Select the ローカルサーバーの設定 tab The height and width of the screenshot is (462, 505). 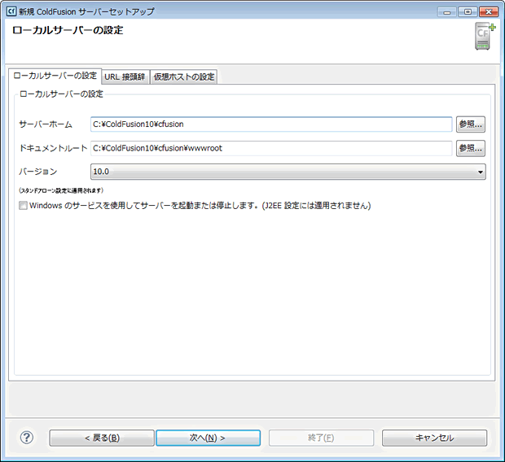tap(55, 76)
